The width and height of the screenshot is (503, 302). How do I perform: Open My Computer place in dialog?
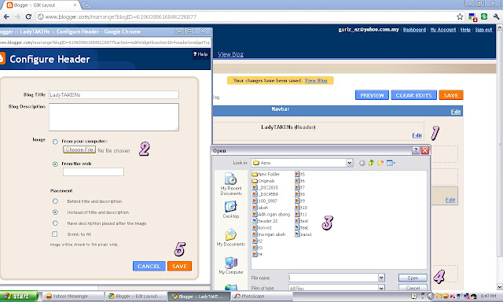click(x=231, y=265)
